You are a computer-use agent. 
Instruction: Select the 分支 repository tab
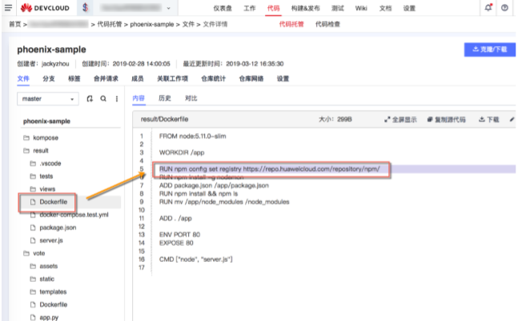(x=49, y=78)
